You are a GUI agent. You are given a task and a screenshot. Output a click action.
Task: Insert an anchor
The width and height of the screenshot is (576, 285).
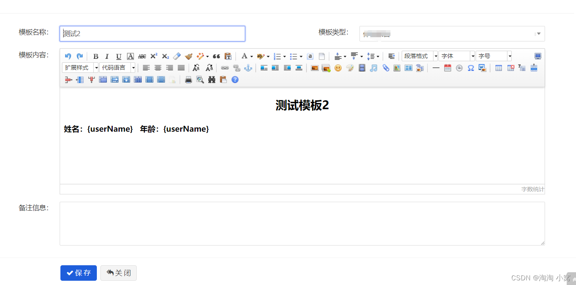pyautogui.click(x=248, y=68)
